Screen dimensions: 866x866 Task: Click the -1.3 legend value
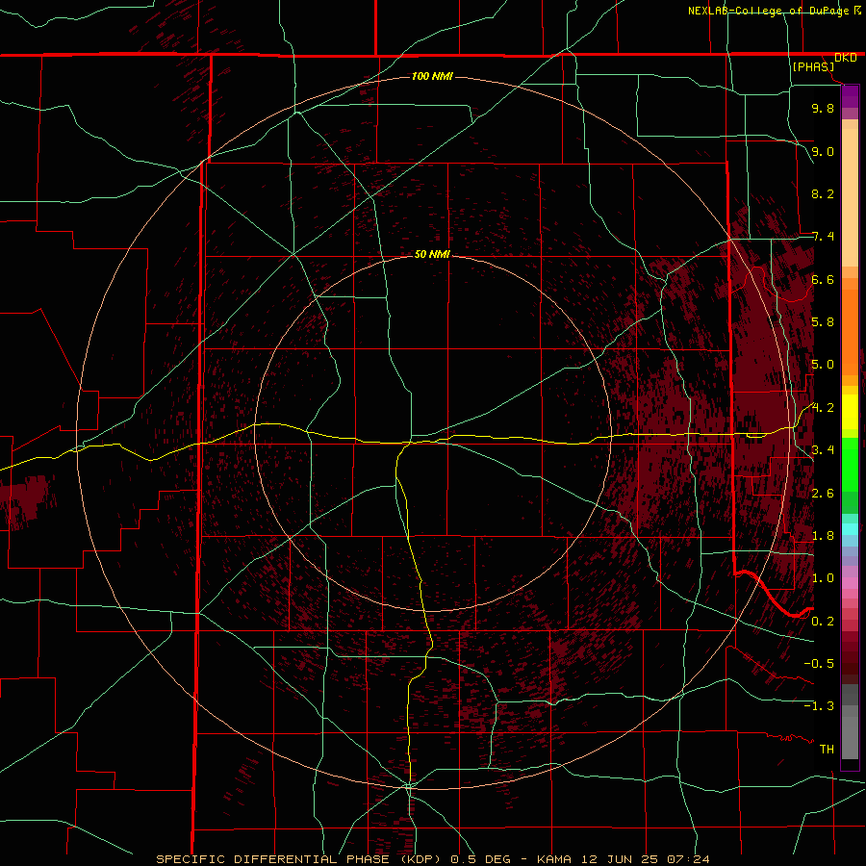coord(819,706)
